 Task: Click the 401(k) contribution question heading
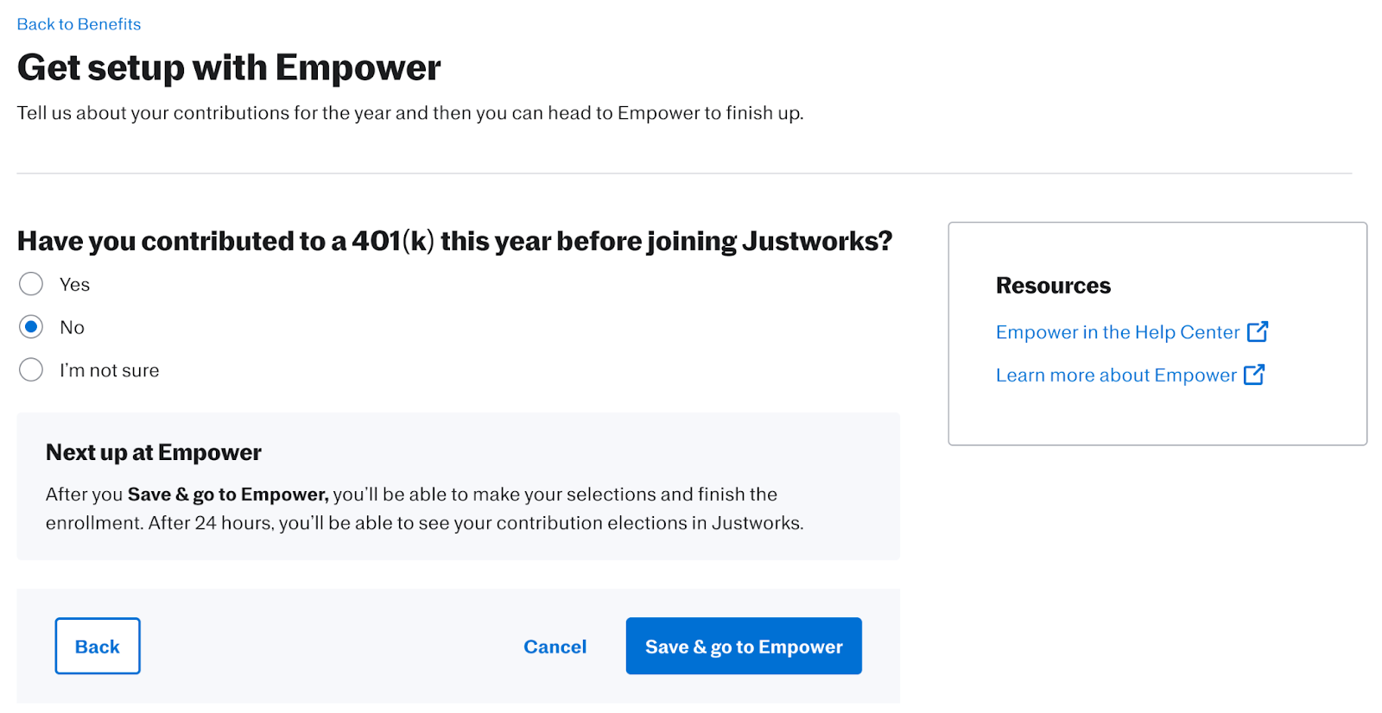[x=454, y=241]
